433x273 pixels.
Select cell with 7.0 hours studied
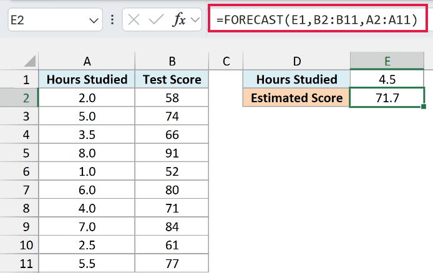click(87, 226)
